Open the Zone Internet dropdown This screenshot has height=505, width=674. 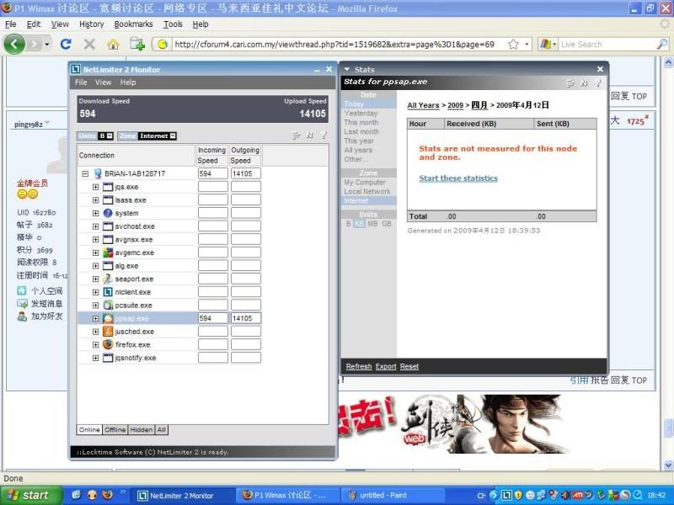point(158,136)
